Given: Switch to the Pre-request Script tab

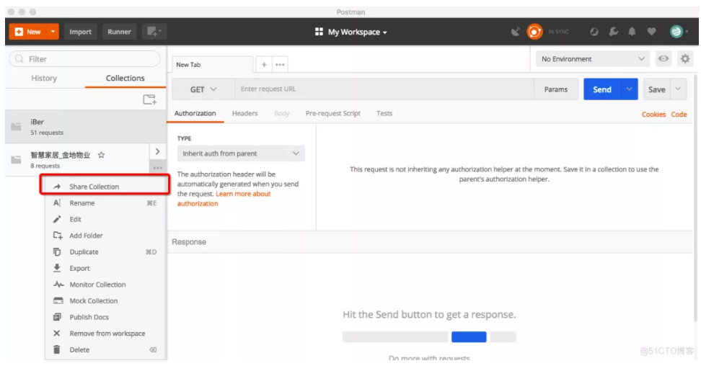Looking at the screenshot, I should point(332,113).
